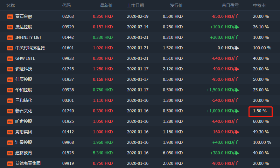This screenshot has height=168, width=280.
Task: Click first-day result -850.0 HKD/手
Action: [x=225, y=16]
